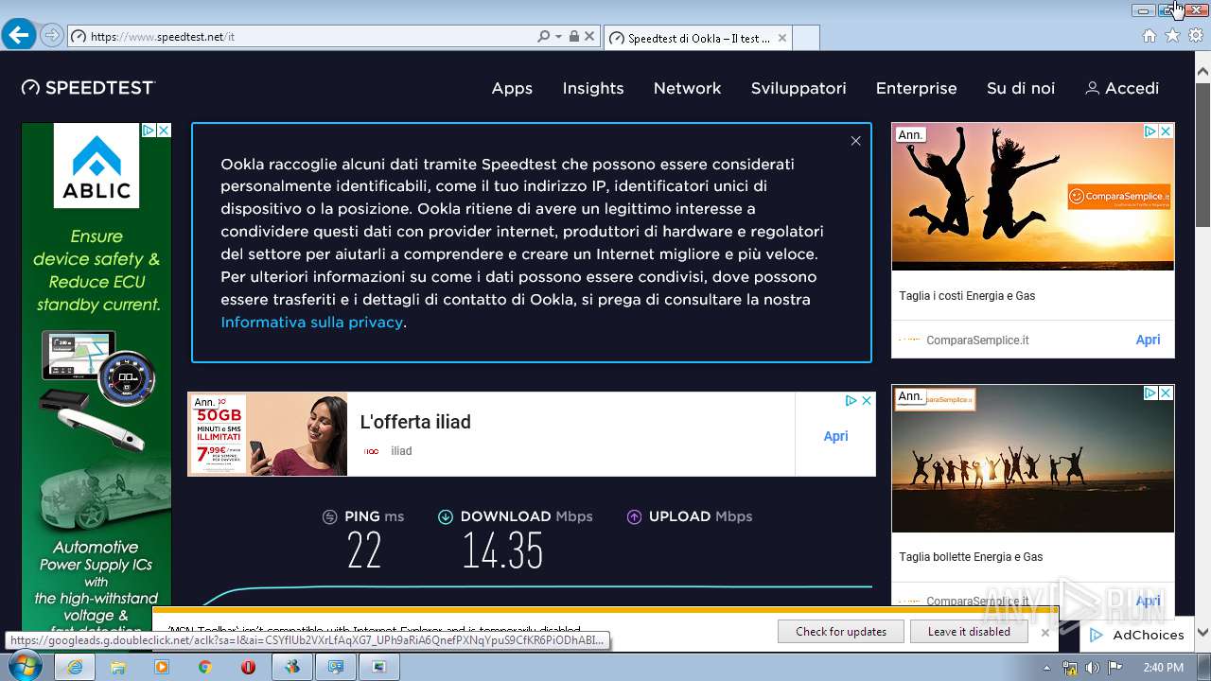Click the page scrollbar down arrow
Image resolution: width=1211 pixels, height=681 pixels.
pyautogui.click(x=1202, y=632)
